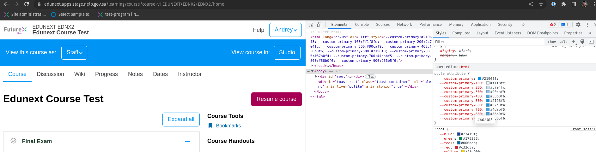This screenshot has height=152, width=596.
Task: Click the bookmark icon beside Bookmarks
Action: tap(210, 126)
